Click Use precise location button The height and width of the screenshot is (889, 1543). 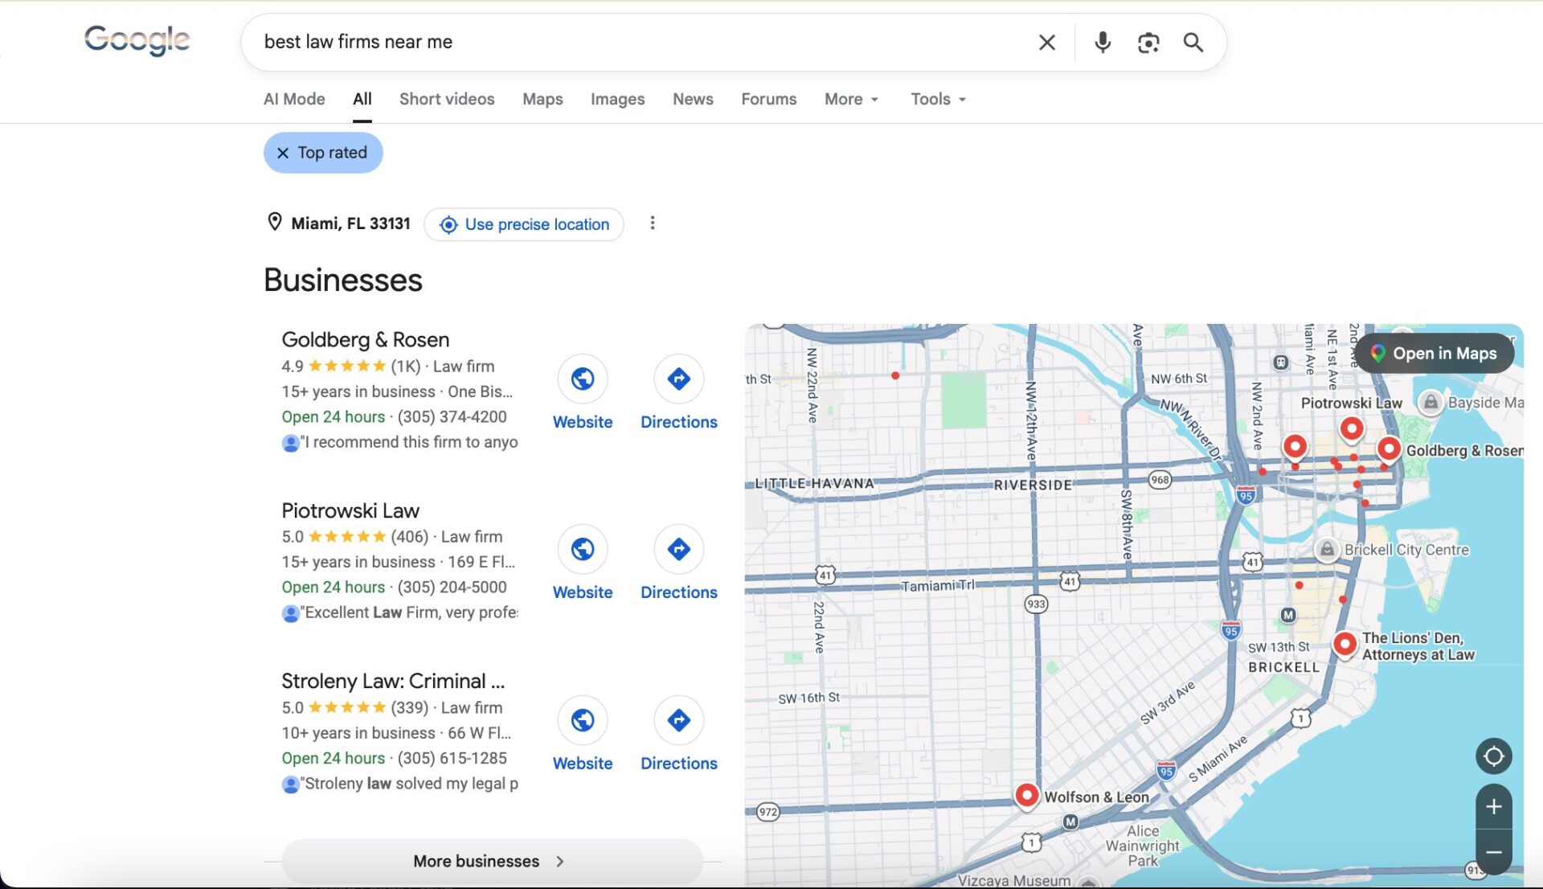[x=524, y=224]
